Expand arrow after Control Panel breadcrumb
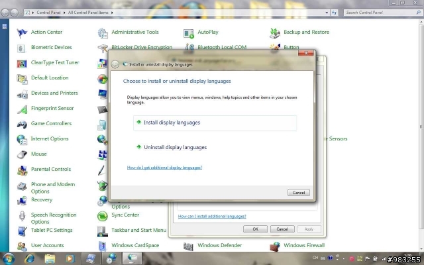Image resolution: width=424 pixels, height=265 pixels. [64, 13]
